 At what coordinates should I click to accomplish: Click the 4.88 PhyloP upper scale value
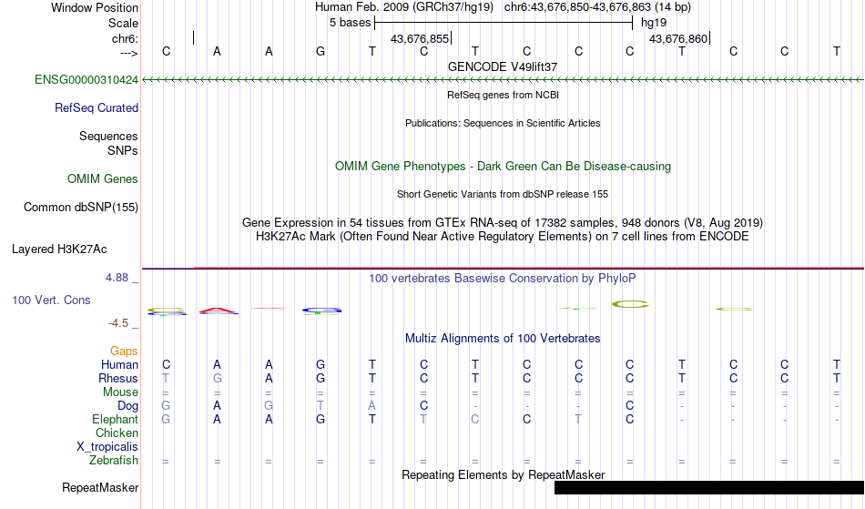pyautogui.click(x=117, y=278)
